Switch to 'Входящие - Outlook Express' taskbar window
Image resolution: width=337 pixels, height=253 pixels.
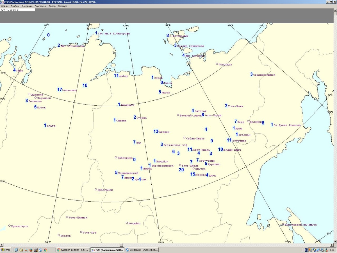click(x=142, y=250)
